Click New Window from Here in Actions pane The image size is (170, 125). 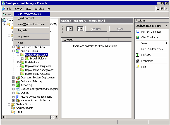coord(152,49)
